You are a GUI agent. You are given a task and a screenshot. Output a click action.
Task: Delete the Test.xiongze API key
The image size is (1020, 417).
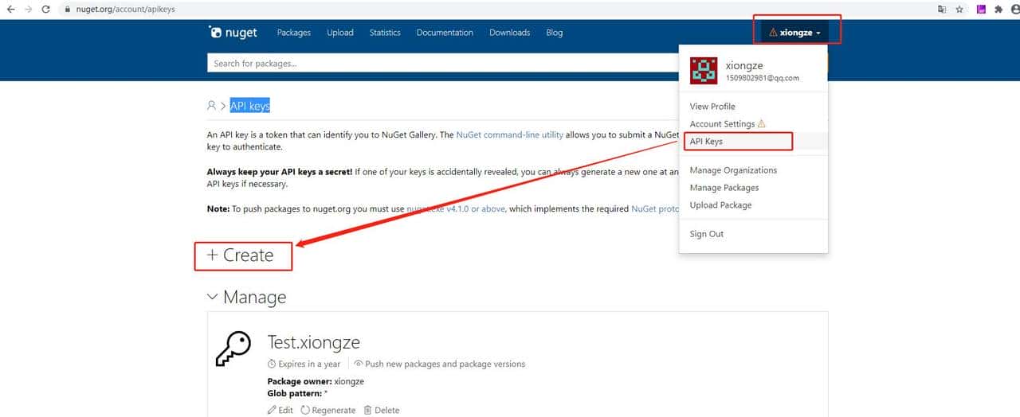[381, 411]
